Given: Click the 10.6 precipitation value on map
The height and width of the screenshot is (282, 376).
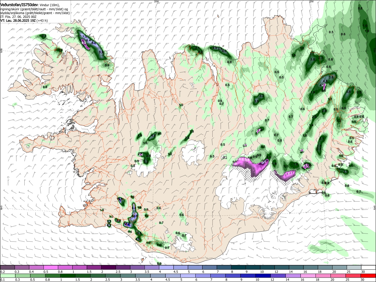Looking at the screenshot, I should click(x=135, y=216).
